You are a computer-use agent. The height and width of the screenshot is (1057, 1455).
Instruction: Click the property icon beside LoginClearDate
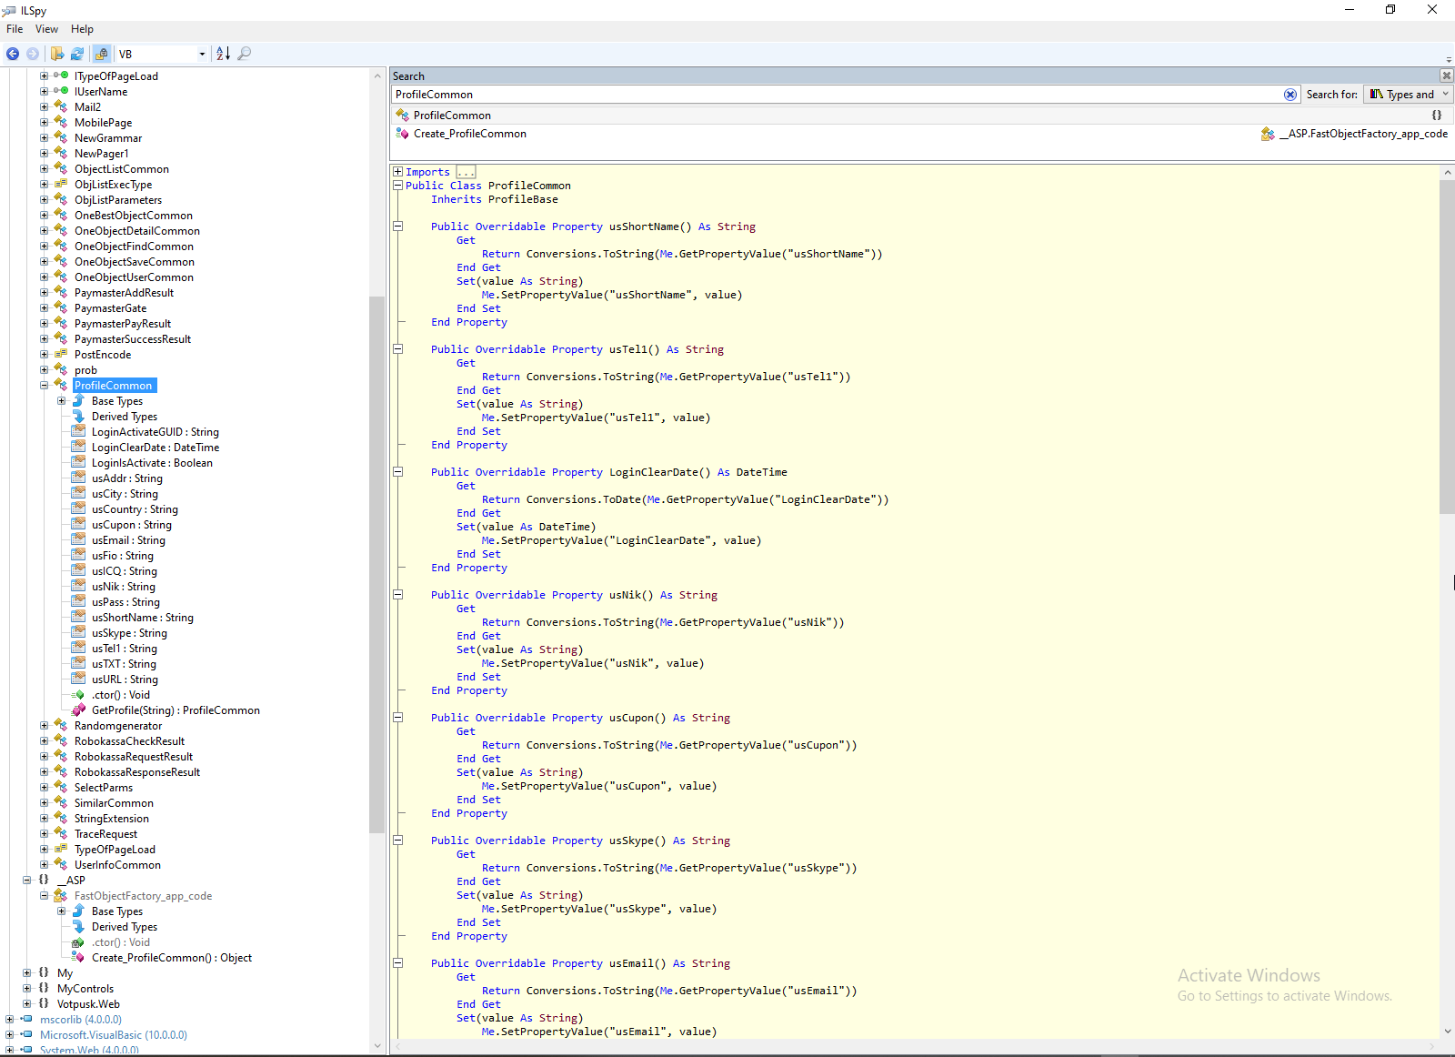tap(79, 448)
